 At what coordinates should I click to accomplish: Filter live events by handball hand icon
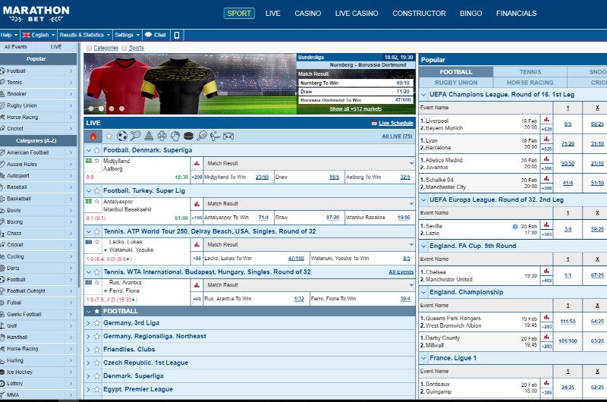point(175,137)
